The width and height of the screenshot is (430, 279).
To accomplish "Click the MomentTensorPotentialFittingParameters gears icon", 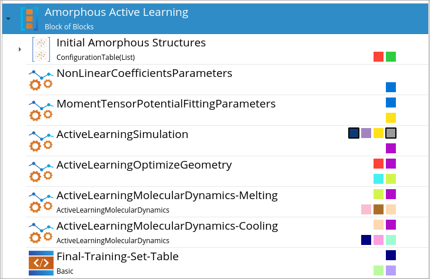I will tap(41, 111).
